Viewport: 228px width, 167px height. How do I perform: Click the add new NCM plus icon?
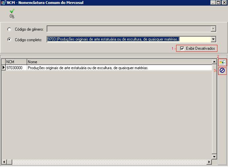(x=222, y=62)
